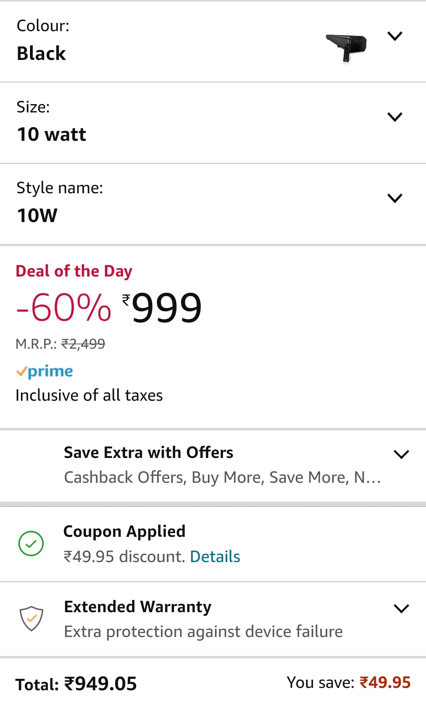The image size is (426, 710).
Task: Tap the 10 watt size value
Action: [52, 135]
